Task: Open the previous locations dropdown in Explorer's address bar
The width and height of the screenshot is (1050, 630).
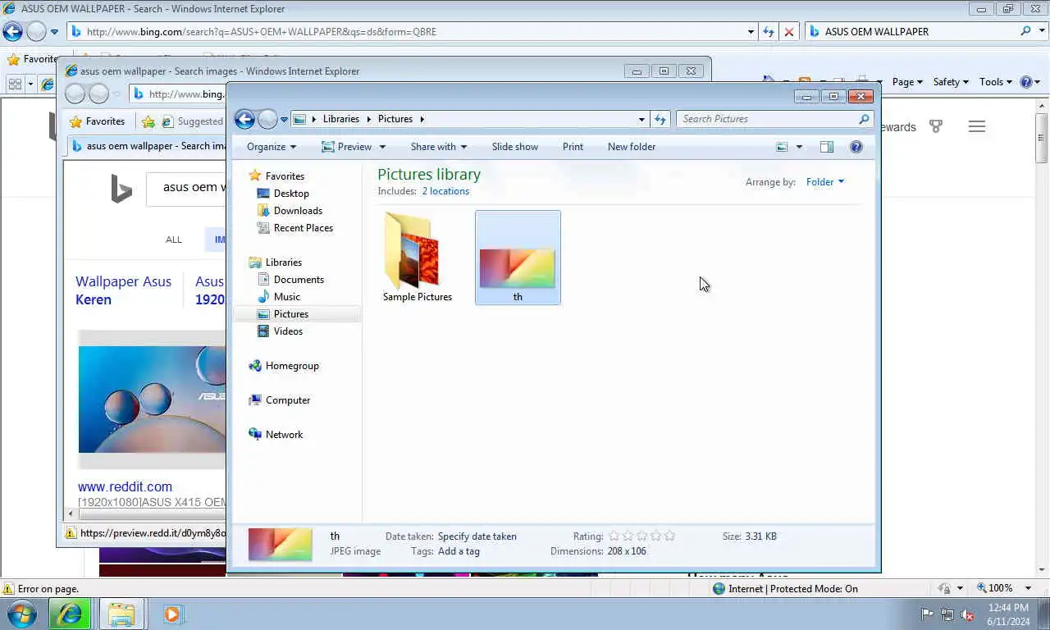Action: coord(641,119)
